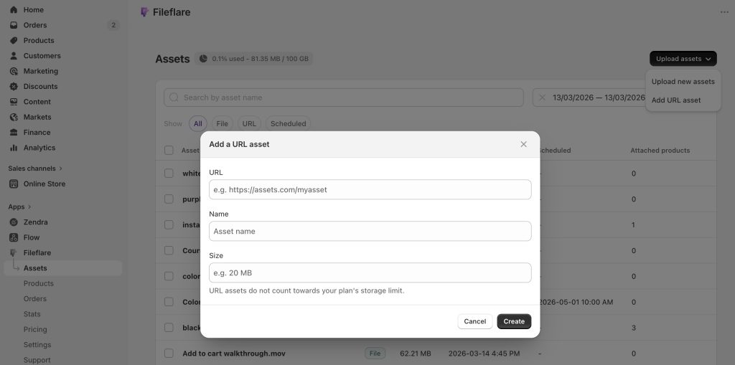735x365 pixels.
Task: Expand the Upload assets dropdown
Action: click(683, 59)
